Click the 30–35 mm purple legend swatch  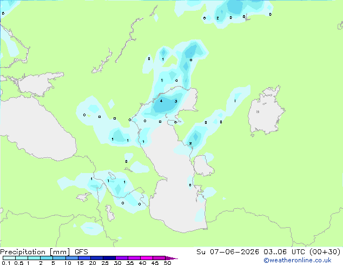coord(122,258)
